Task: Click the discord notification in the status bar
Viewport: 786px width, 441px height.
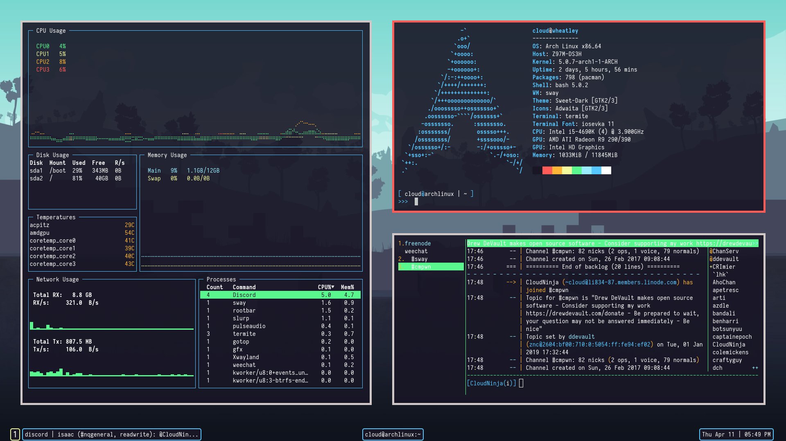Action: [111, 434]
